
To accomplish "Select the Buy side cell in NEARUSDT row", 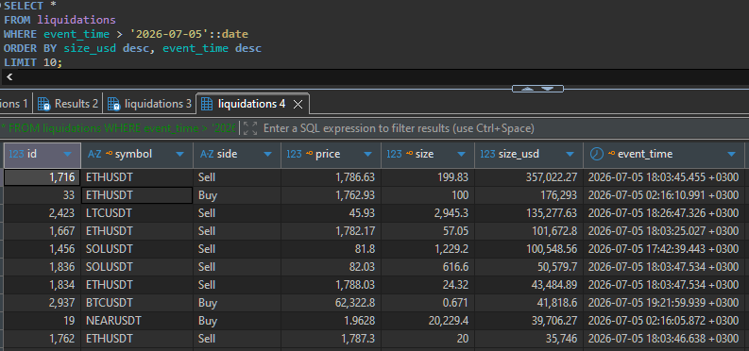I will point(237,321).
